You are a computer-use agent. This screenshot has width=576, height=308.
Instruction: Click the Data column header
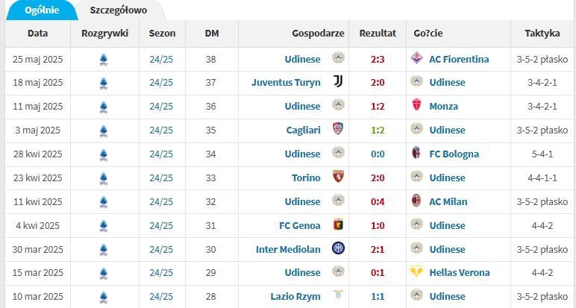37,34
